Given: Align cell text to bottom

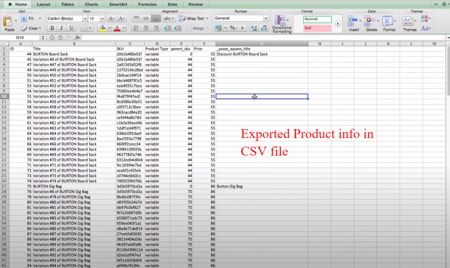Looking at the screenshot, I should 156,19.
